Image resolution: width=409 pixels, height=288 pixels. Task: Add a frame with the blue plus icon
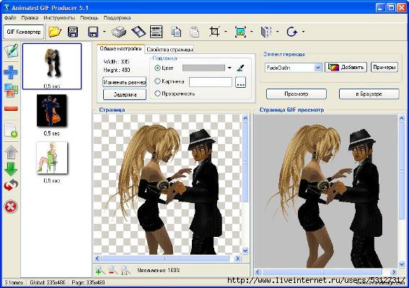(x=11, y=72)
